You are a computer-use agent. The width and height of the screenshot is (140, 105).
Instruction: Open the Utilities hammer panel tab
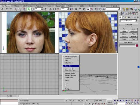137,13
